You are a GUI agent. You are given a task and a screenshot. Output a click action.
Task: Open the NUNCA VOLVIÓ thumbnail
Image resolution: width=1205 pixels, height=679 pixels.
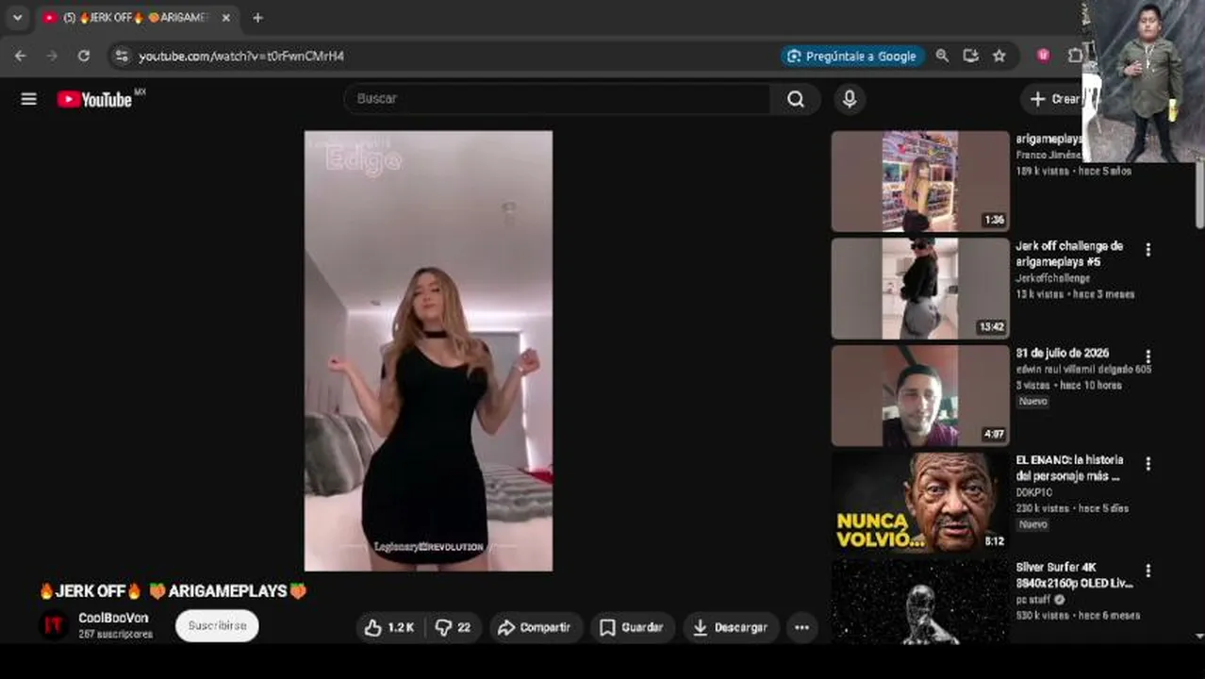click(x=920, y=503)
